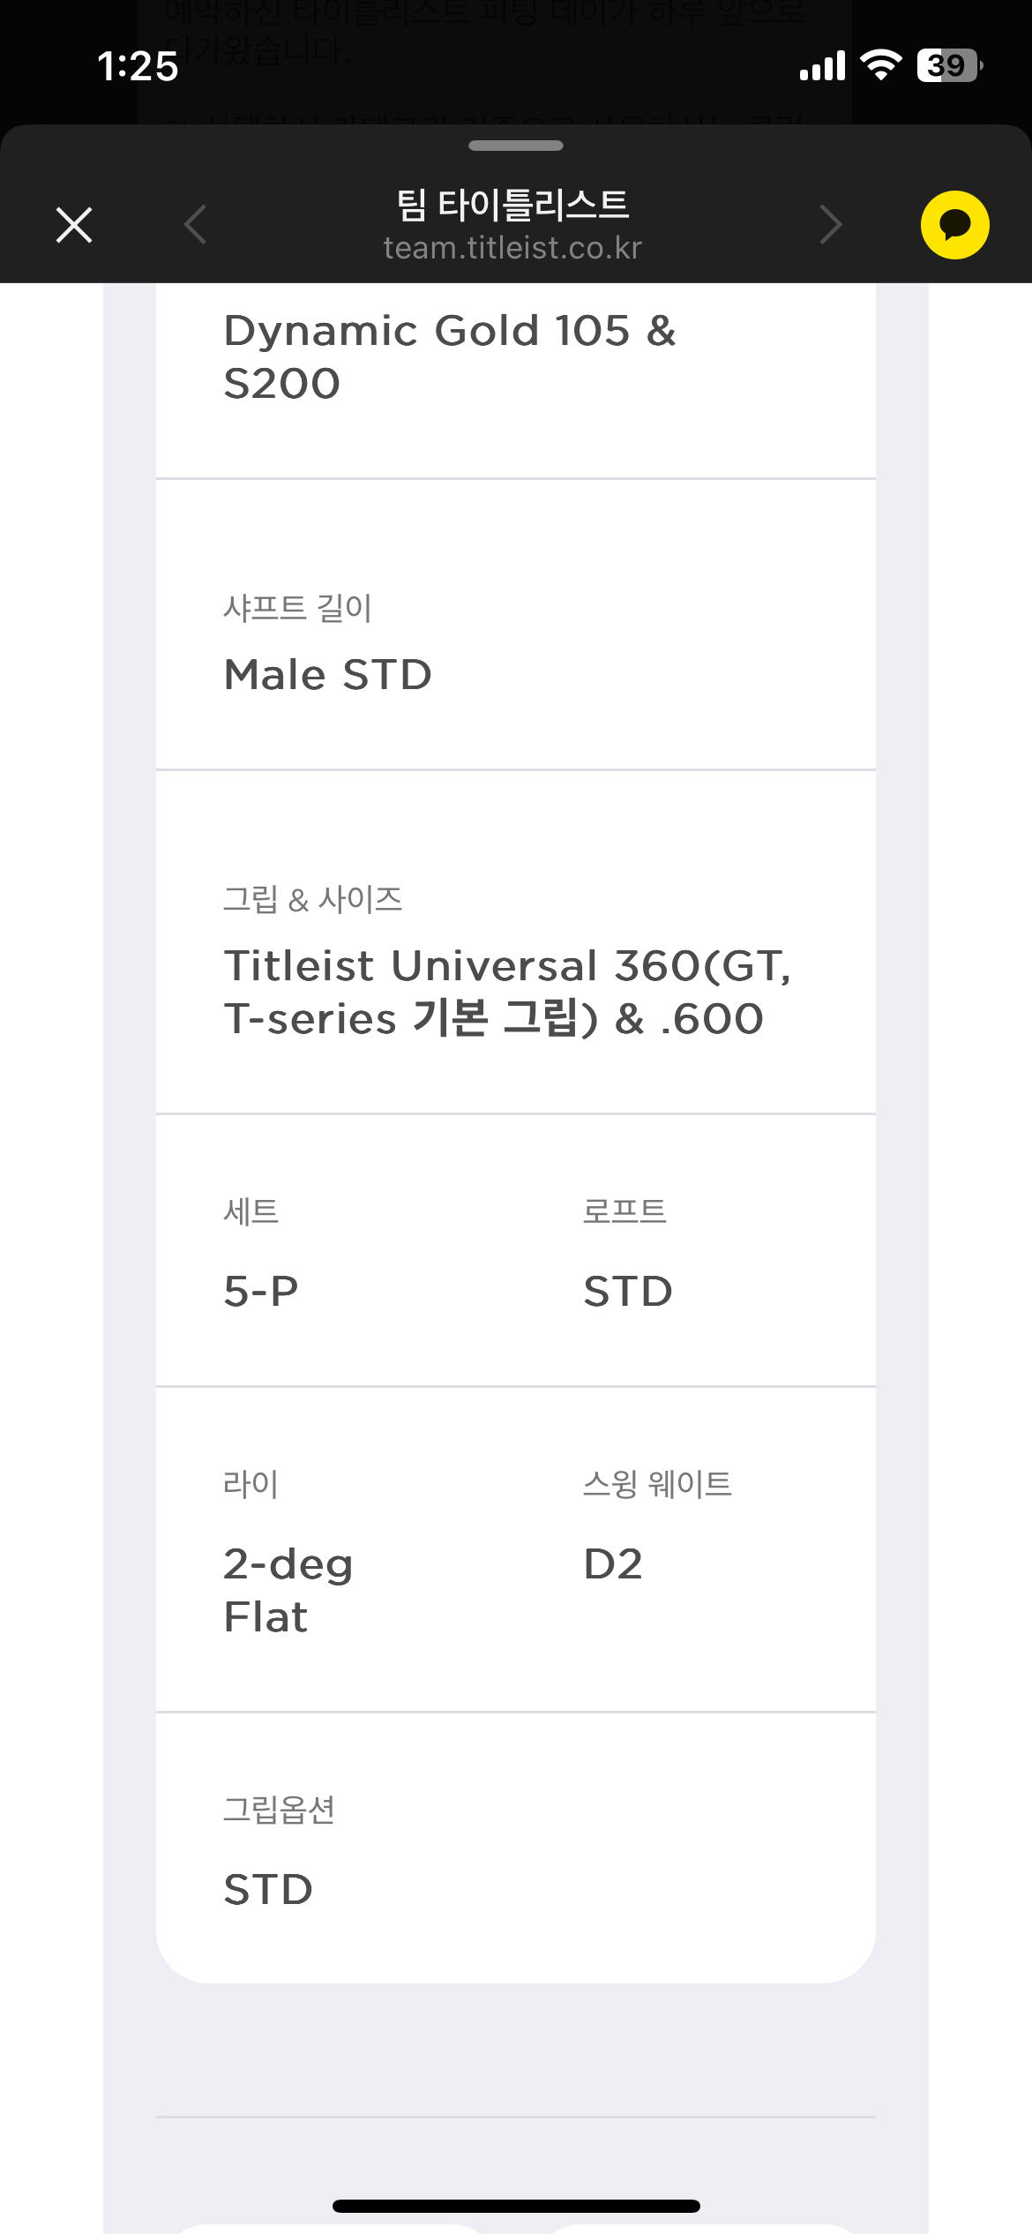Viewport: 1032px width, 2234px height.
Task: Select the Titleist Universal 360 grip entry
Action: coord(508,992)
